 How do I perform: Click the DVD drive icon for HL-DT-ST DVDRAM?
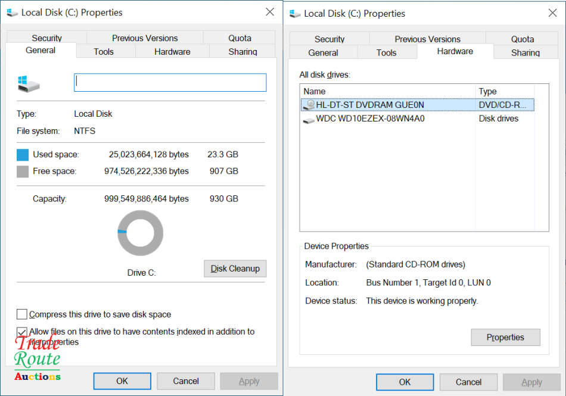309,105
